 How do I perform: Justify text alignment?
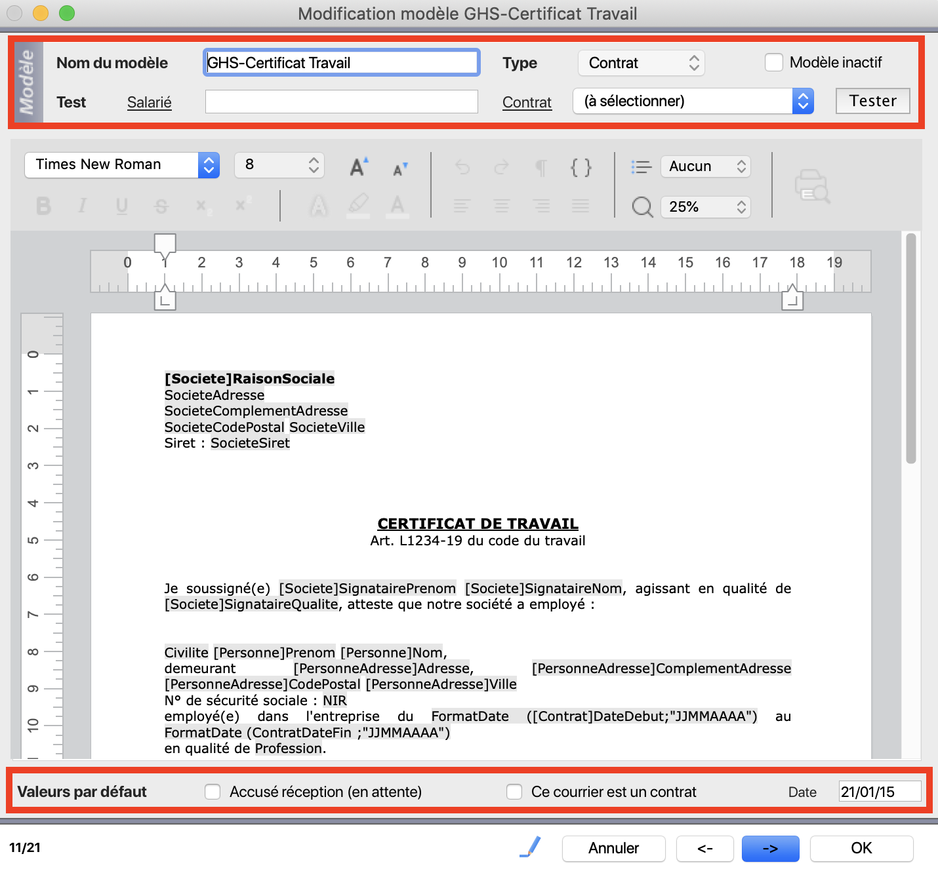coord(581,206)
